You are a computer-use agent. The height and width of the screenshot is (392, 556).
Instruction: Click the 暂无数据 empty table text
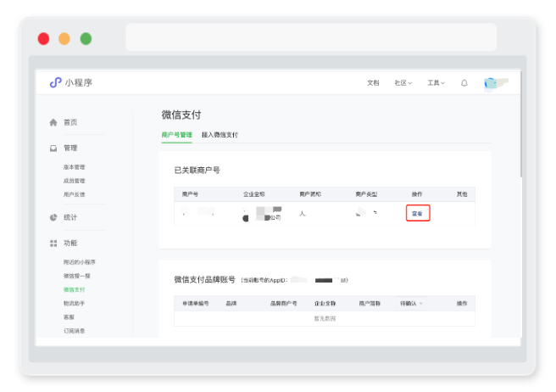coord(325,318)
